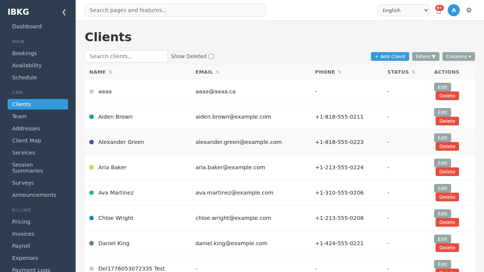Open Bookings page
The image size is (484, 272).
(x=38, y=53)
